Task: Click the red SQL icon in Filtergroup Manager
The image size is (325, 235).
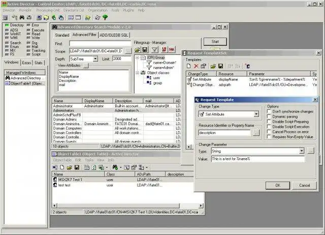Action: (172, 49)
